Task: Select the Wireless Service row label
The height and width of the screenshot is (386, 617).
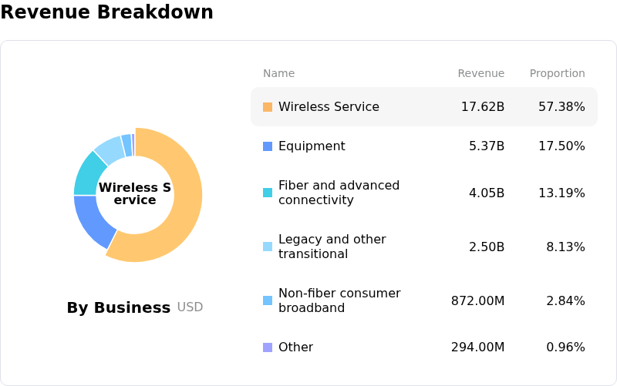Action: [329, 107]
